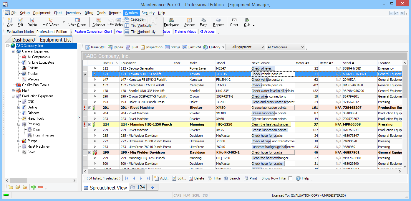Select Tile Horizontally from Window menu

[x=143, y=32]
